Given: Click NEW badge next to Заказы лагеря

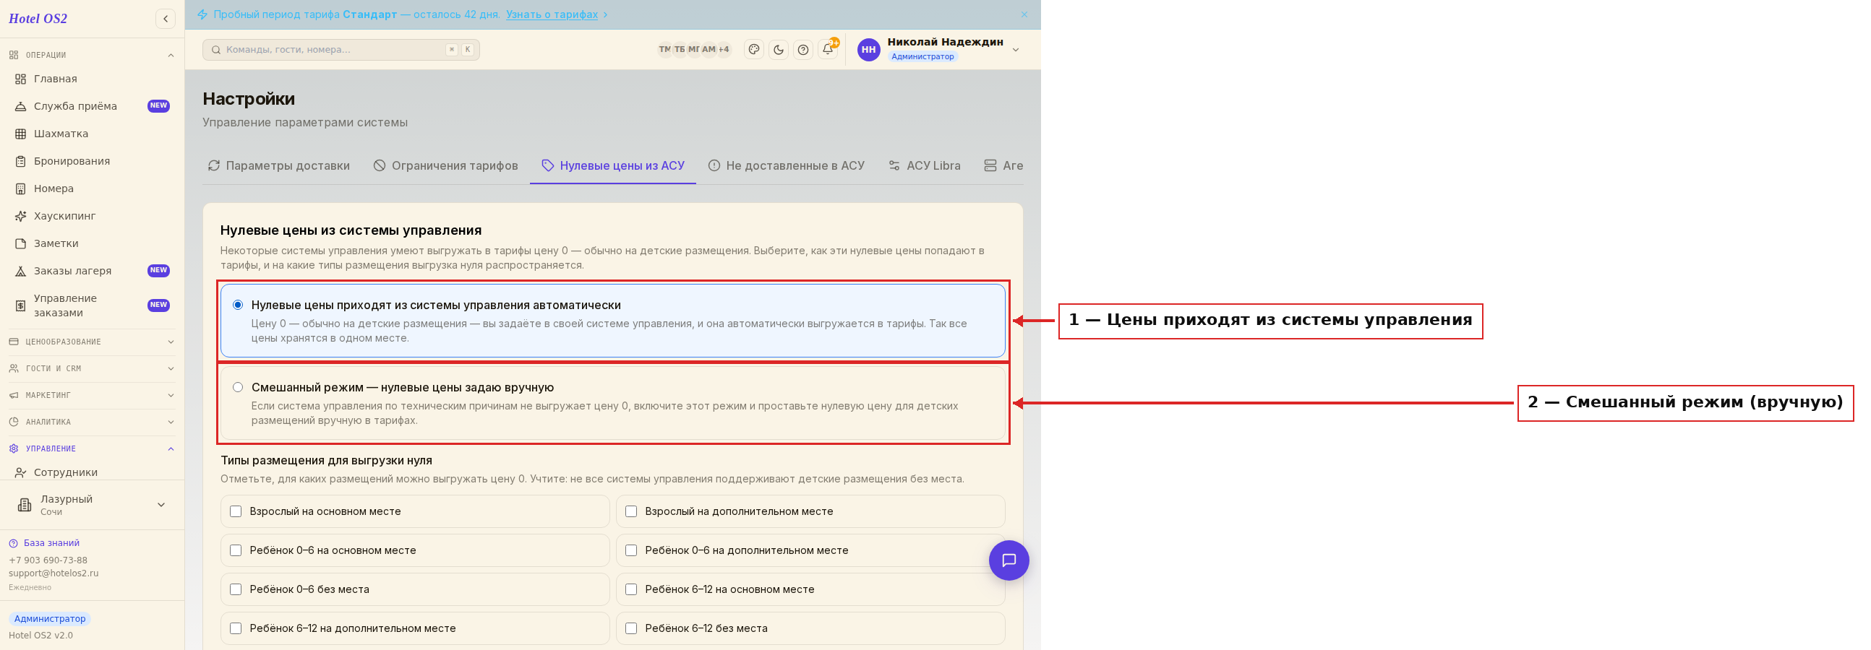Looking at the screenshot, I should point(158,271).
